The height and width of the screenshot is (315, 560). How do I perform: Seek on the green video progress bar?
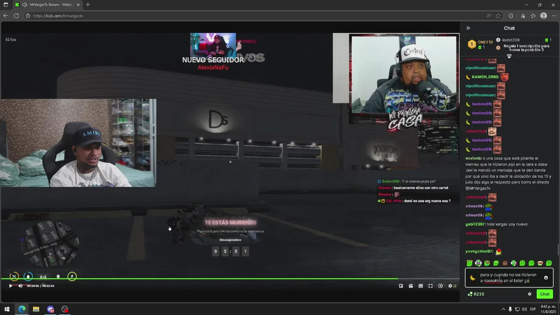click(x=230, y=279)
